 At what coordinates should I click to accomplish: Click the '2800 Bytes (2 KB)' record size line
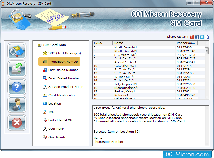point(129,108)
